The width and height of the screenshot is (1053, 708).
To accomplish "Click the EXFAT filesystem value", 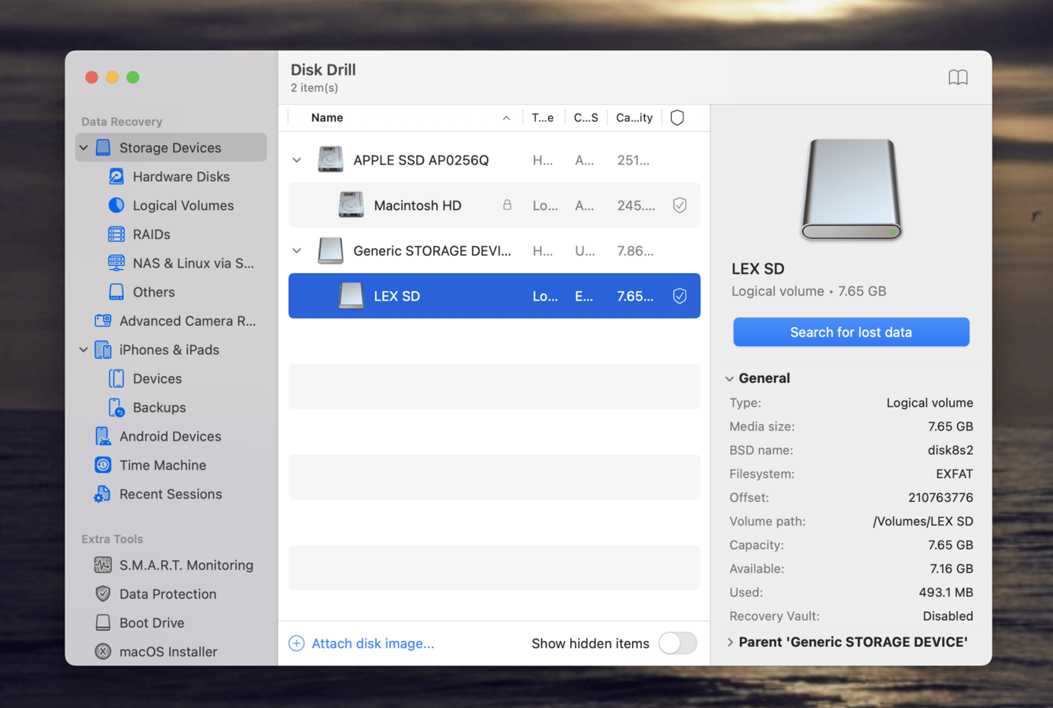I will pos(954,474).
